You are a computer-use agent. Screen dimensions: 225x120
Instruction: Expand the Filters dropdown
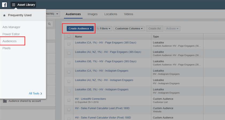point(104,28)
